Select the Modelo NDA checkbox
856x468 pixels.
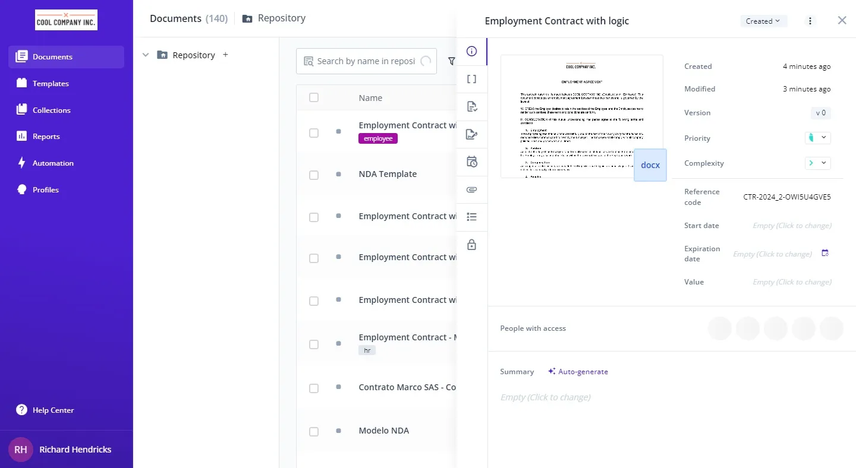(x=314, y=432)
